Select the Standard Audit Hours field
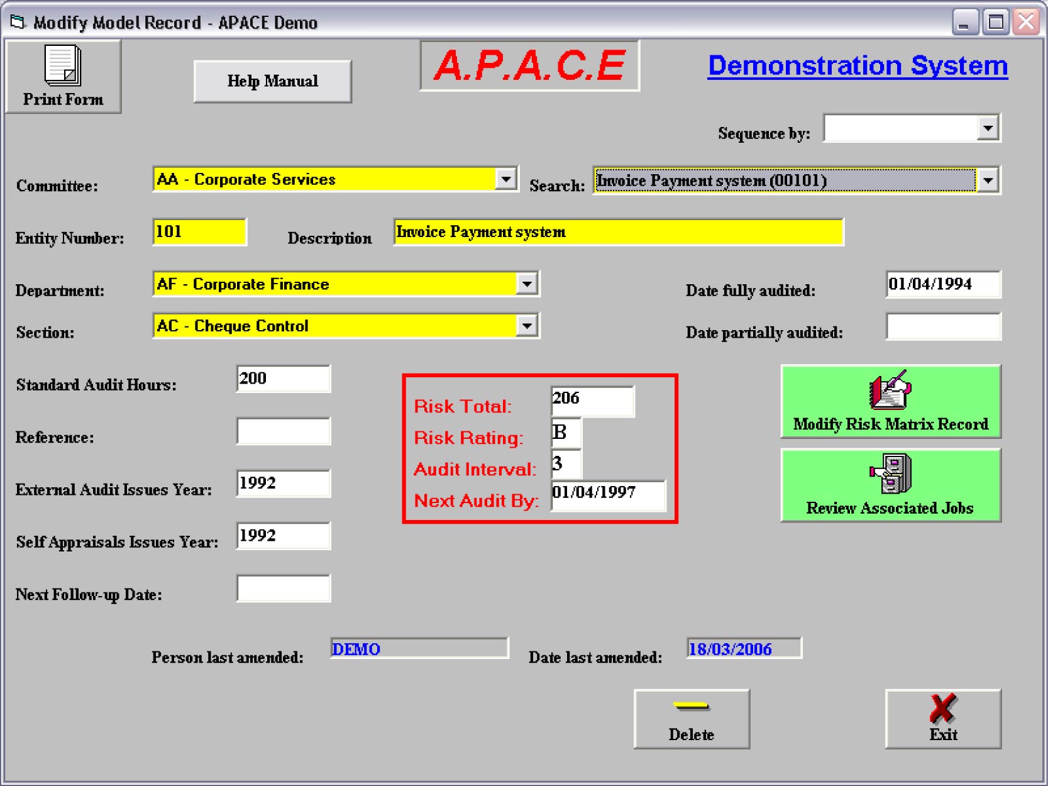This screenshot has height=786, width=1048. click(x=283, y=379)
